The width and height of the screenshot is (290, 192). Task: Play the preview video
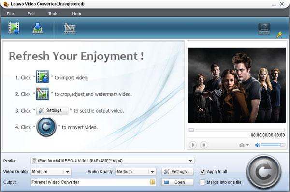(x=193, y=145)
